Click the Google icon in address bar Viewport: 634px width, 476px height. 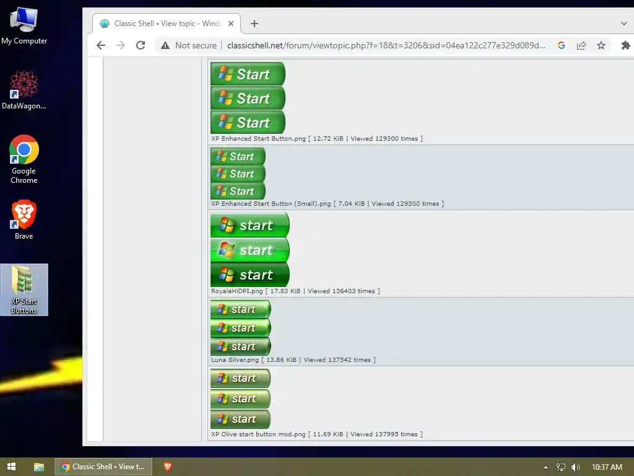point(561,45)
